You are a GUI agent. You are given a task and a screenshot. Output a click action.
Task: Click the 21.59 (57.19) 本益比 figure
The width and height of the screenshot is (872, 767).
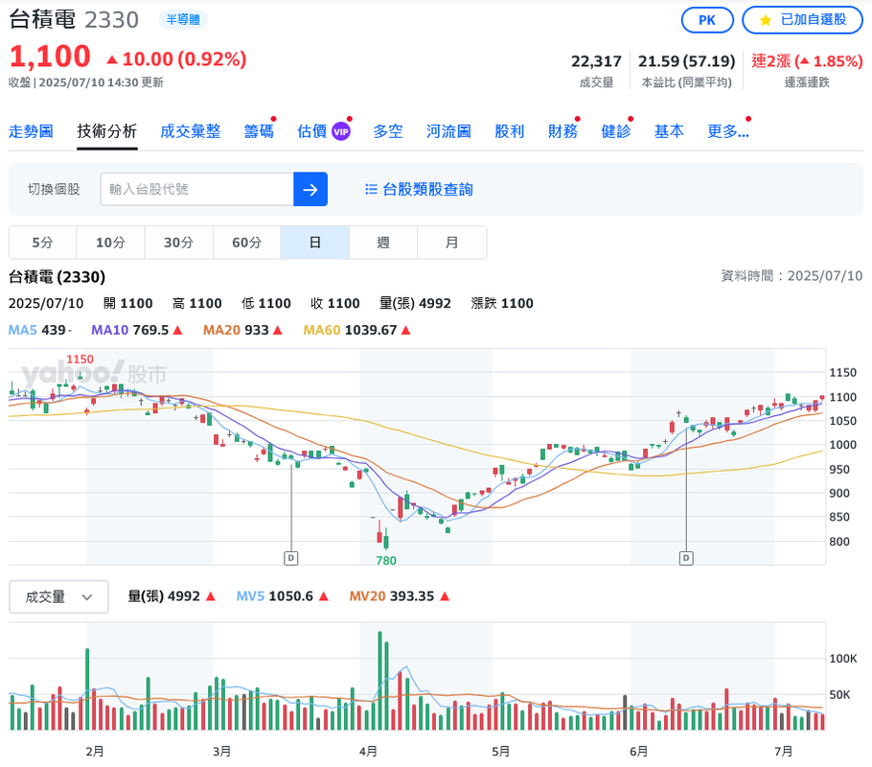(x=686, y=61)
